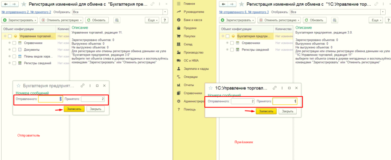Viewport: 391px width, 160px height.
Task: Go forward in the right receiver window
Action: (232, 4)
